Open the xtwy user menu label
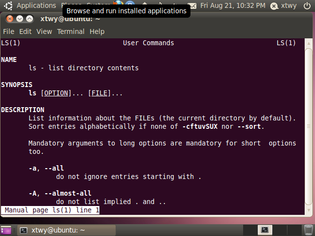 [x=289, y=5]
